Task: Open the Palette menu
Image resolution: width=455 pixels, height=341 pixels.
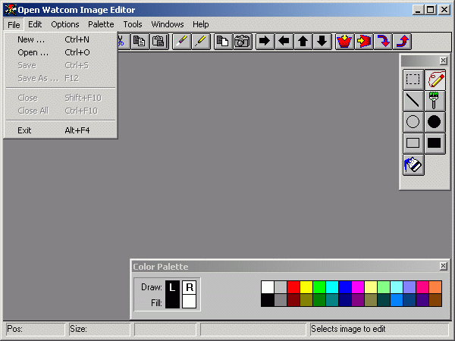Action: [101, 24]
